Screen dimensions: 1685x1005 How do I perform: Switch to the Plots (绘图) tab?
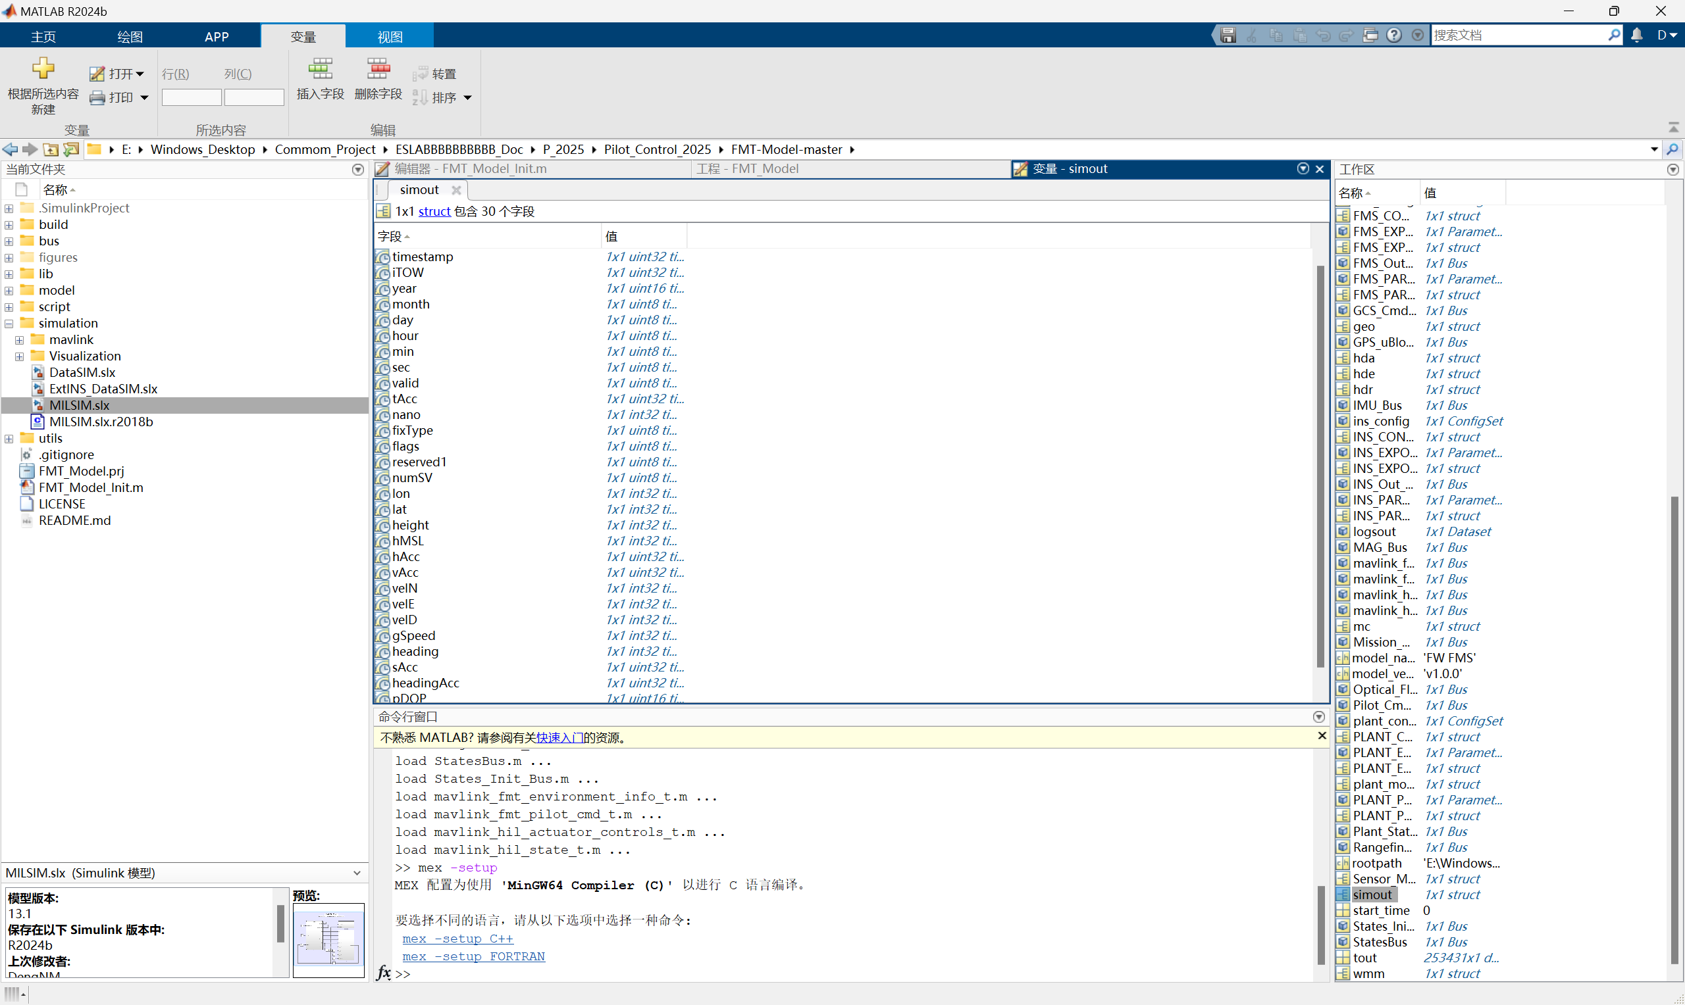pyautogui.click(x=130, y=37)
